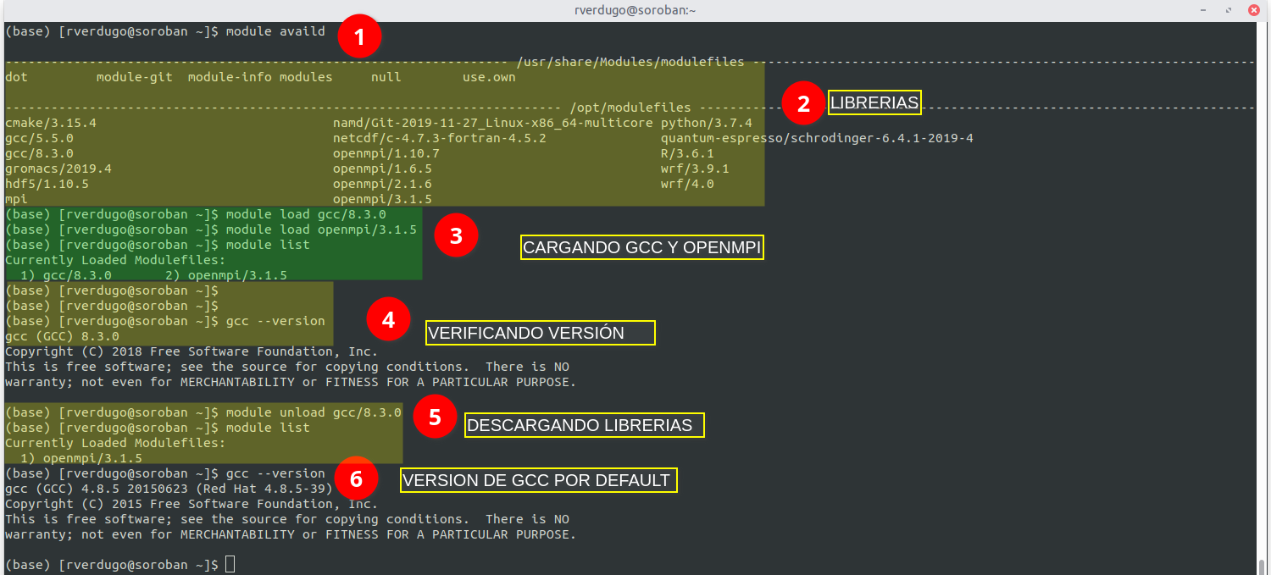Click the CARGANDO GCC Y OPENMPI label

pos(641,246)
